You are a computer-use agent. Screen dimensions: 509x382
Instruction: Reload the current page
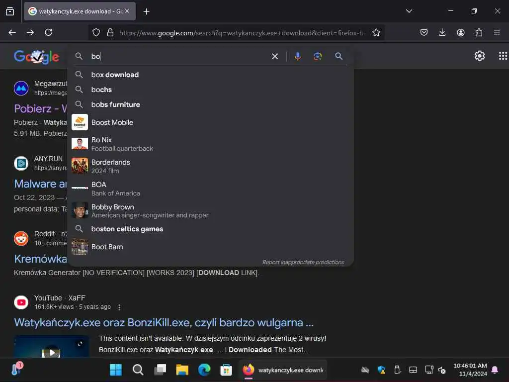[x=48, y=32]
